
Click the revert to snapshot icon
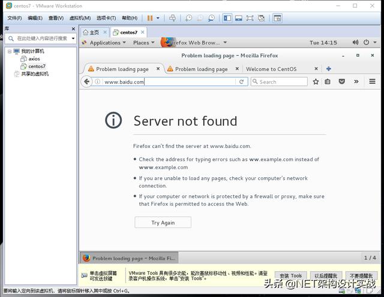click(200, 18)
